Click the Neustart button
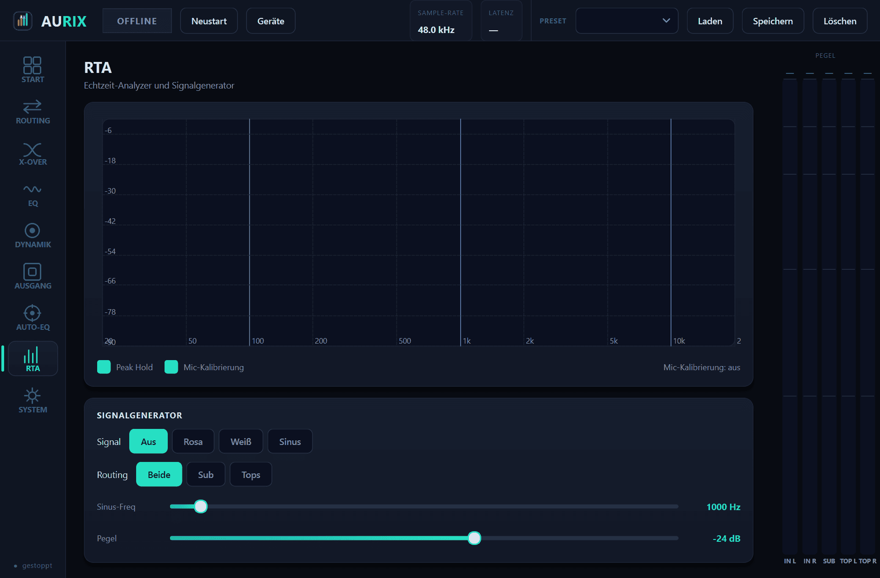 pos(209,21)
